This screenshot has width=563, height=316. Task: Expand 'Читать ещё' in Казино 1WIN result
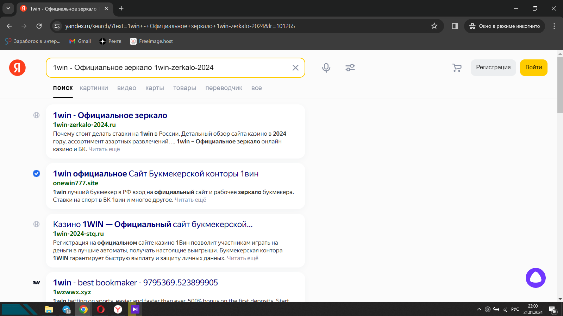tap(243, 258)
